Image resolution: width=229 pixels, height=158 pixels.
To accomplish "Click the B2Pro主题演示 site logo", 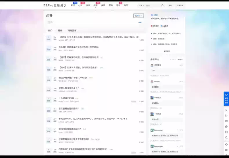I will (x=55, y=5).
